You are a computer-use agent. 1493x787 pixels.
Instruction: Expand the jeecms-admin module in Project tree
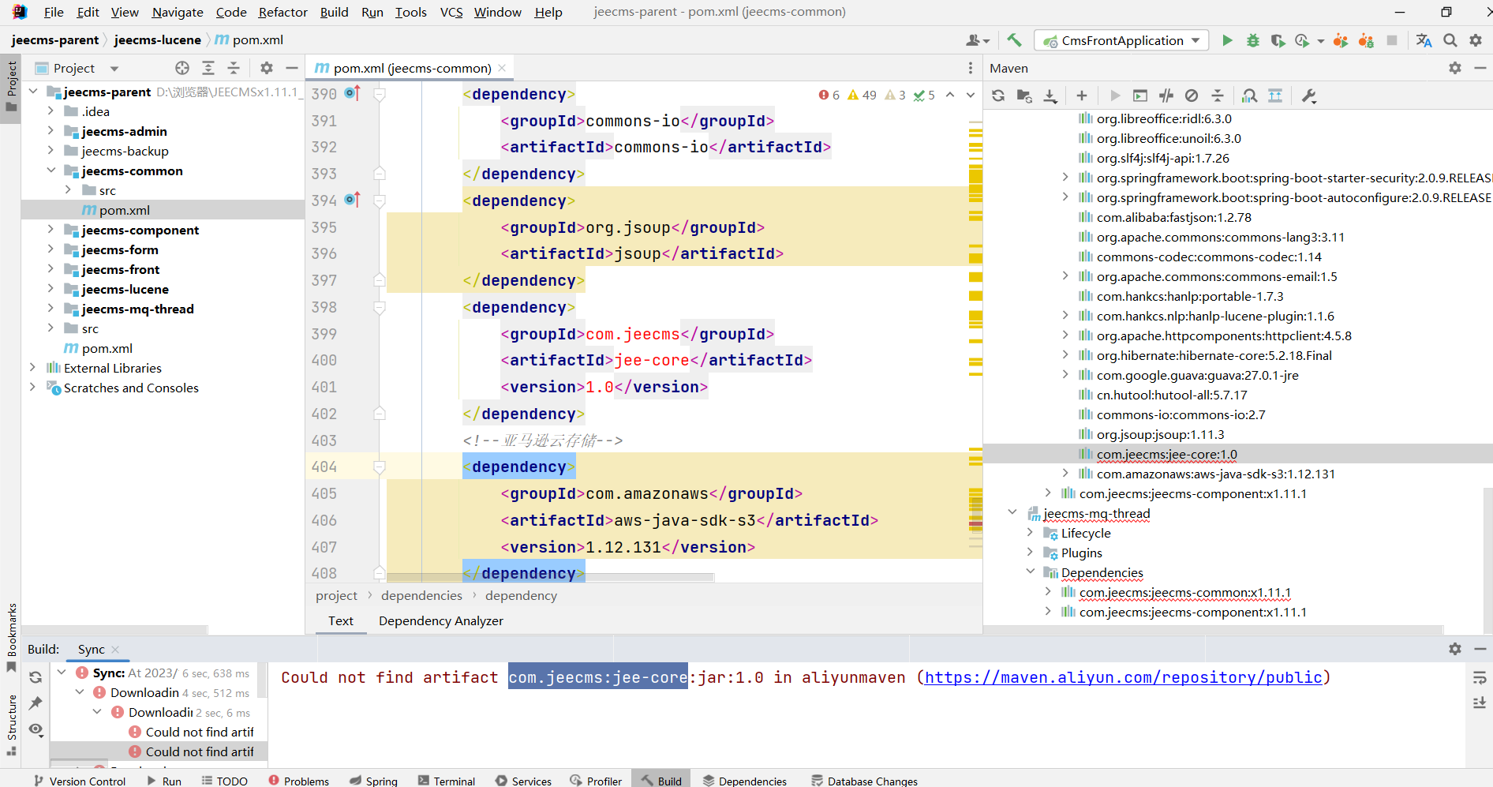(51, 131)
